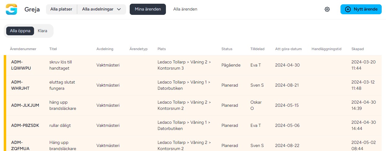386x151 pixels.
Task: Open the 'eluttag slutat fungera' ticket
Action: coord(62,85)
